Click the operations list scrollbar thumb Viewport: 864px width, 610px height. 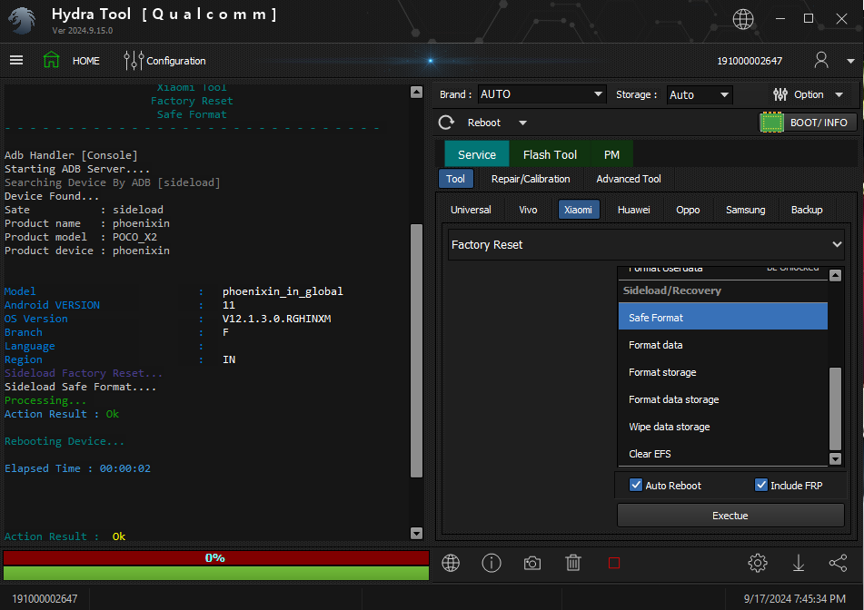(x=835, y=409)
